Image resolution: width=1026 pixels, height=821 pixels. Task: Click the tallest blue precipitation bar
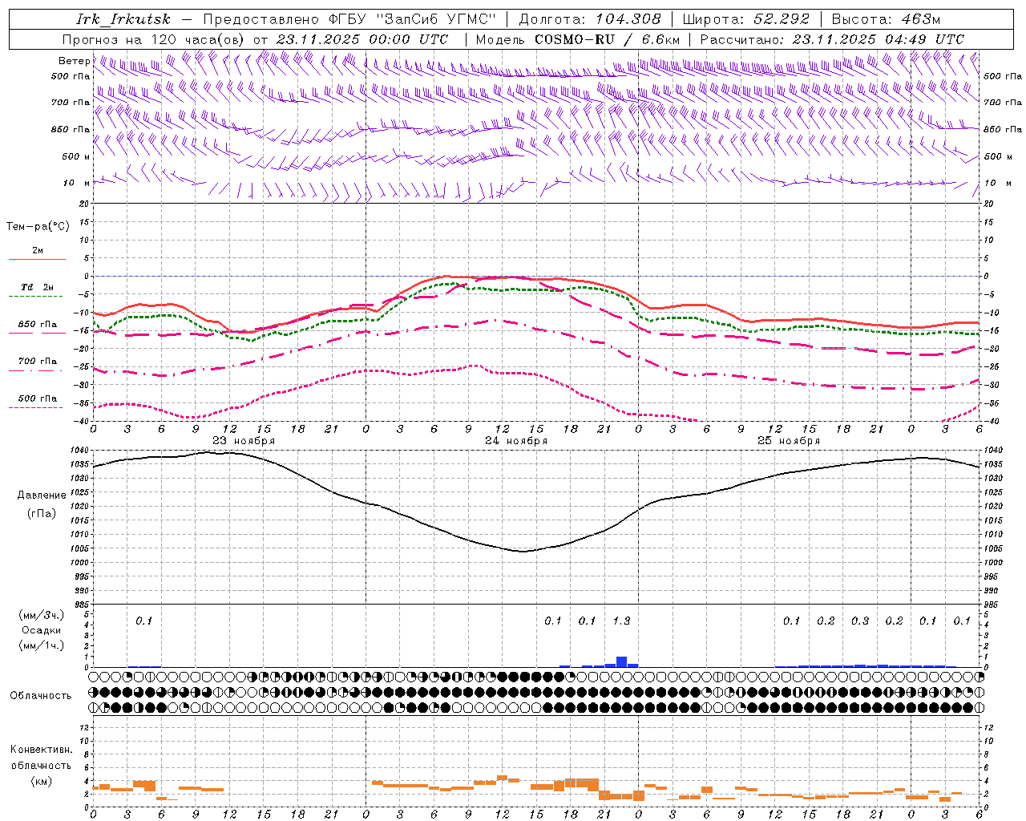[x=621, y=661]
